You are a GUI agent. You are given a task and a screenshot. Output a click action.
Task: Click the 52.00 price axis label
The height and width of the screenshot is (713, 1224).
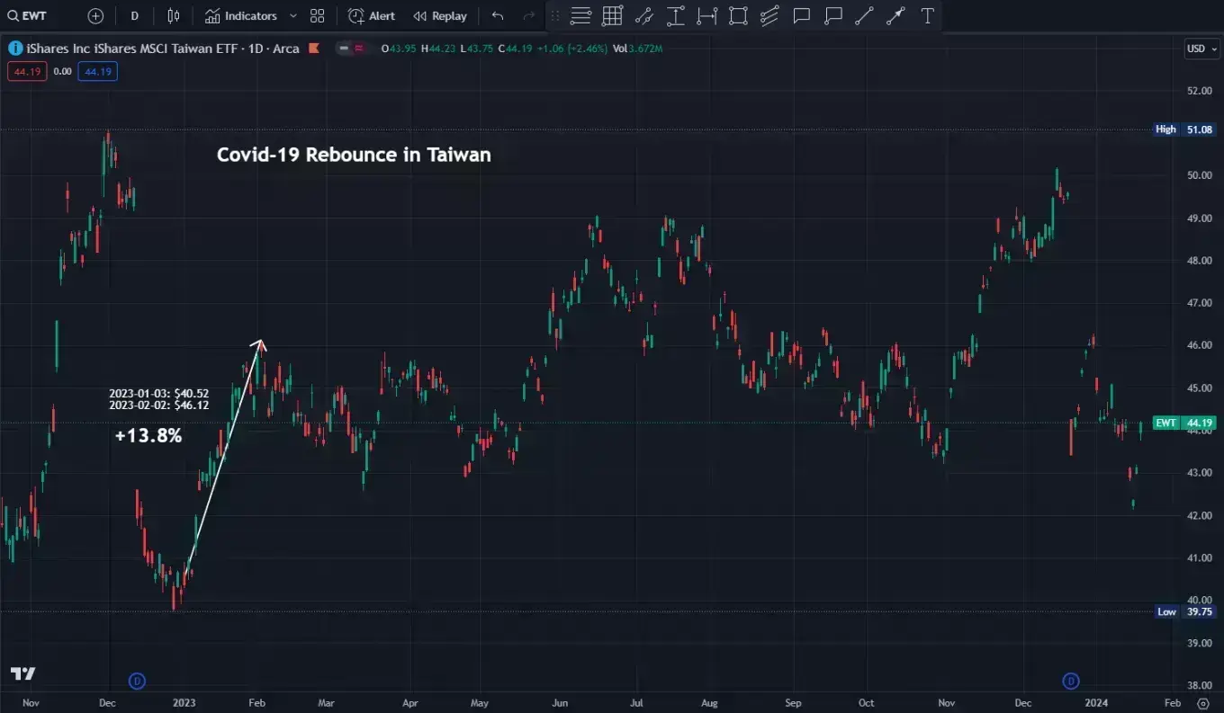(1199, 91)
